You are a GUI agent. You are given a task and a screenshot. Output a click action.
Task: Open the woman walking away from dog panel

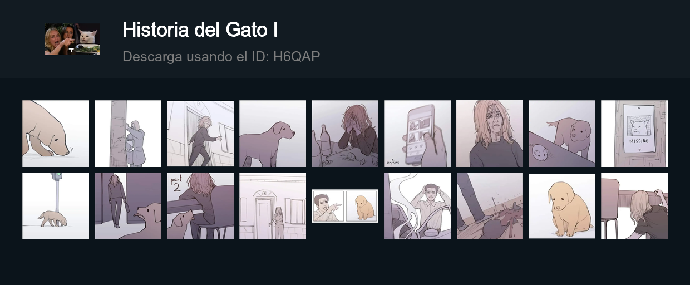[128, 206]
